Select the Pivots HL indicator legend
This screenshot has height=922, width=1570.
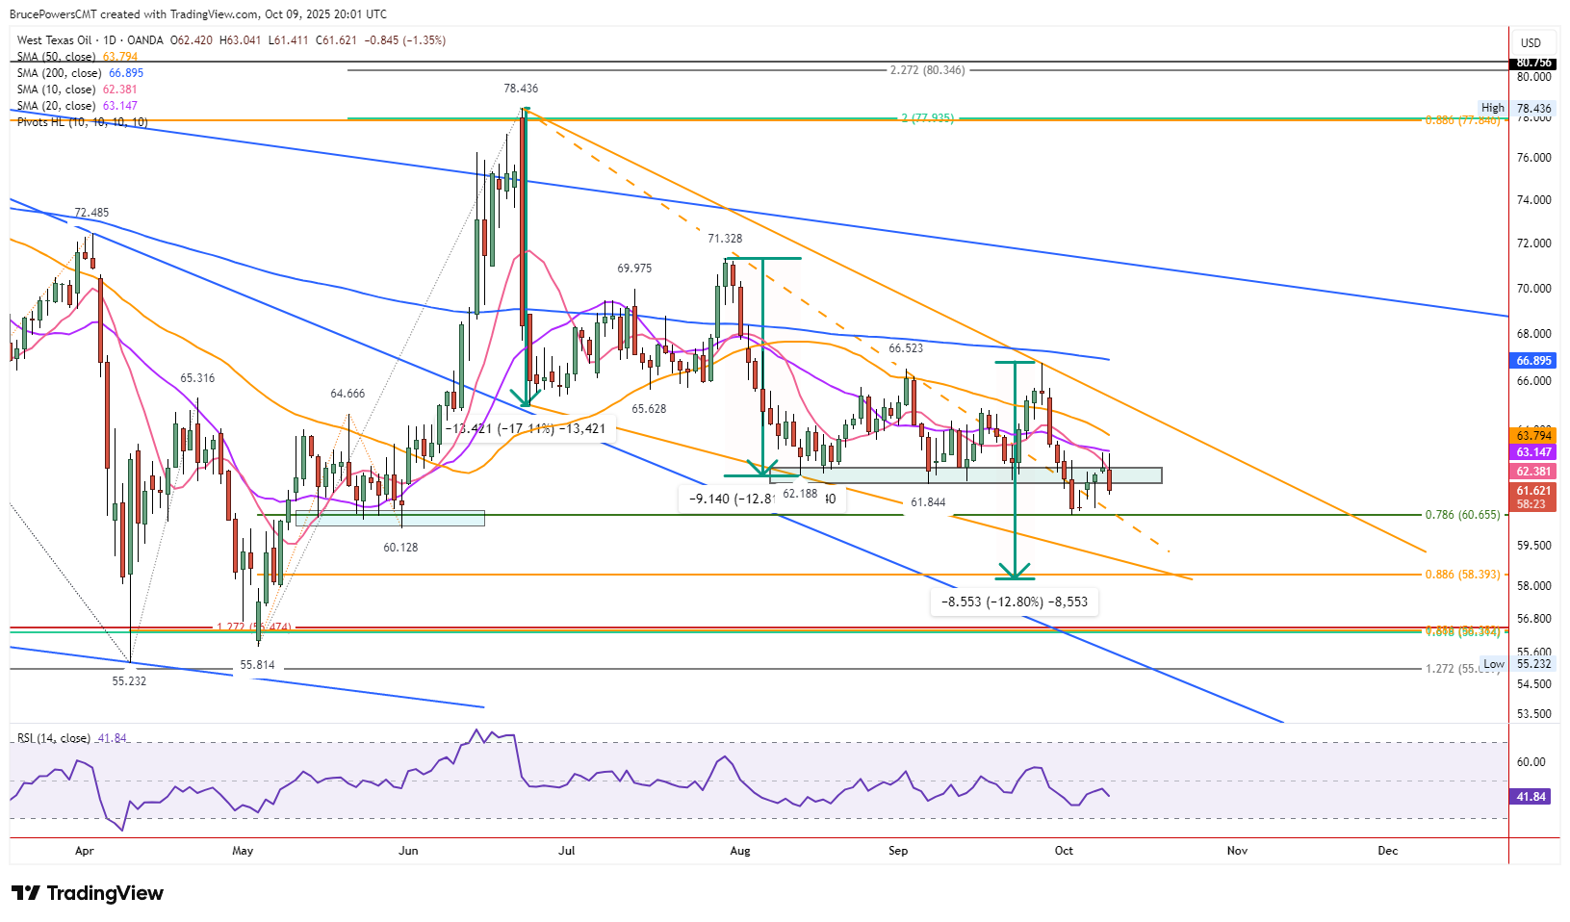click(x=83, y=122)
